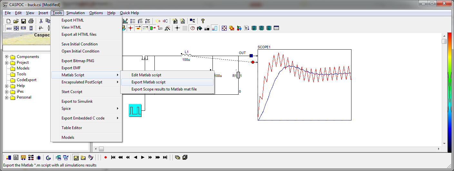Open the Simulation menu
The height and width of the screenshot is (171, 454).
75,13
